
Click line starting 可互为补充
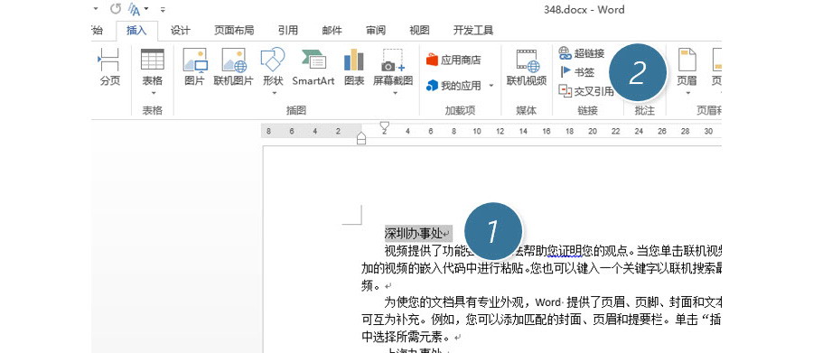tap(542, 319)
